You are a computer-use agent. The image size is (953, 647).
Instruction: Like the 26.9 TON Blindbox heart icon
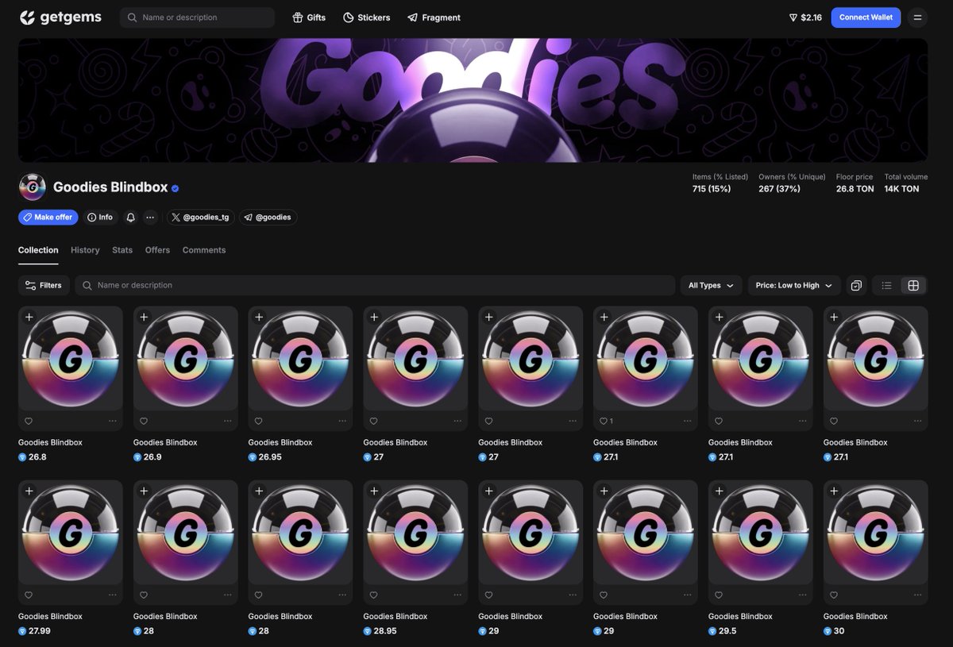click(144, 421)
